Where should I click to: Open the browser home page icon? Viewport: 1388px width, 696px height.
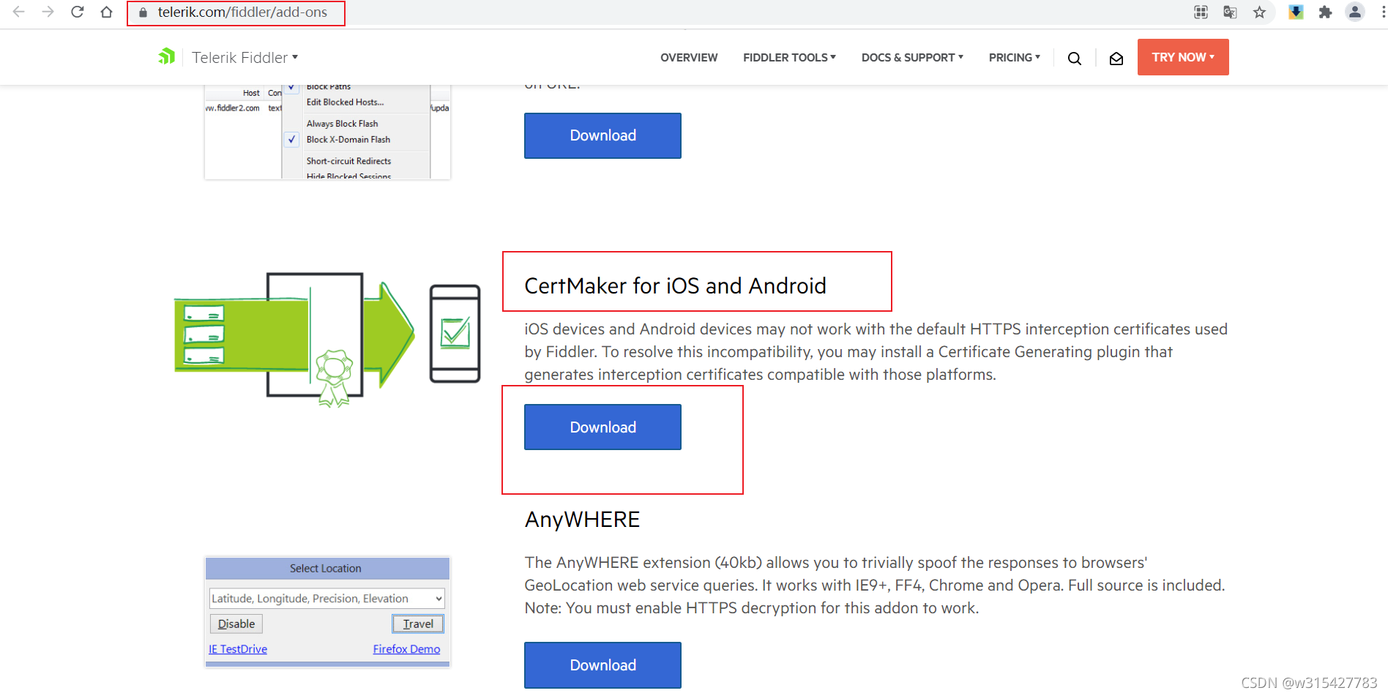point(107,12)
